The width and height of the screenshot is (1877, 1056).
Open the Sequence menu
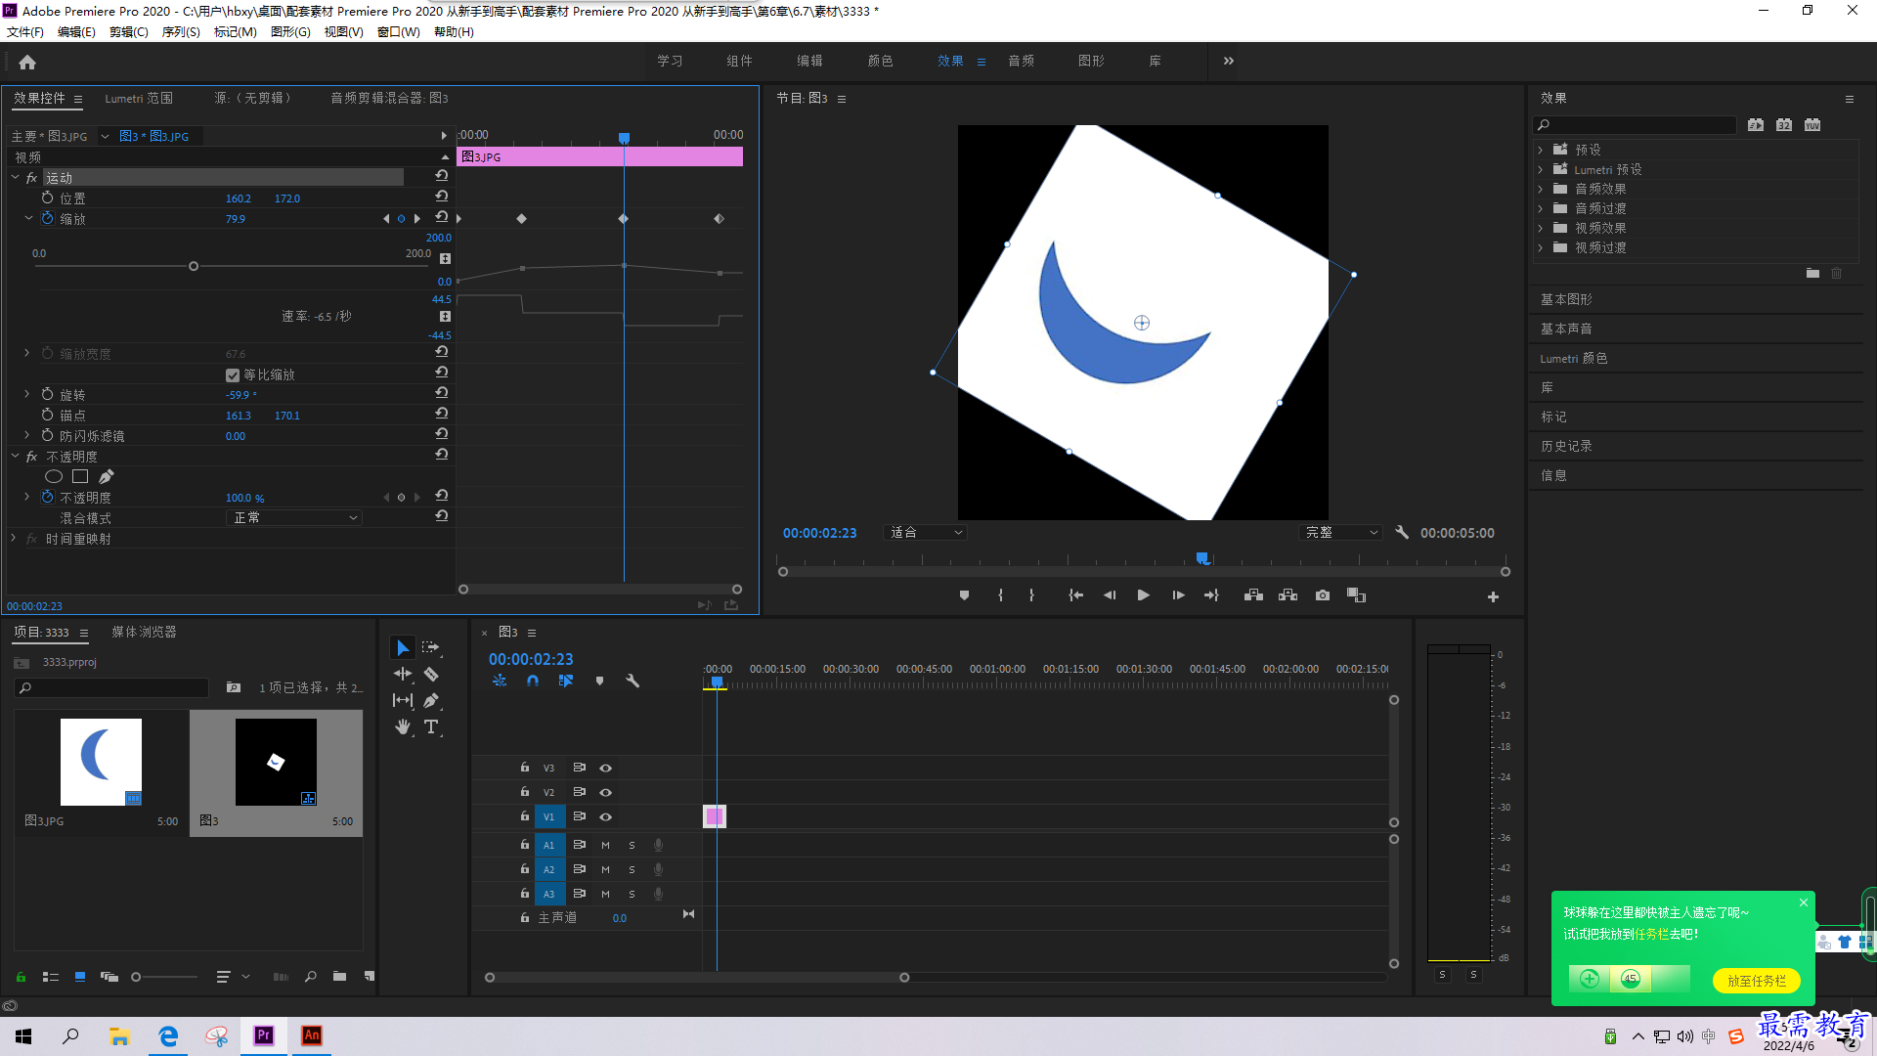[x=181, y=32]
